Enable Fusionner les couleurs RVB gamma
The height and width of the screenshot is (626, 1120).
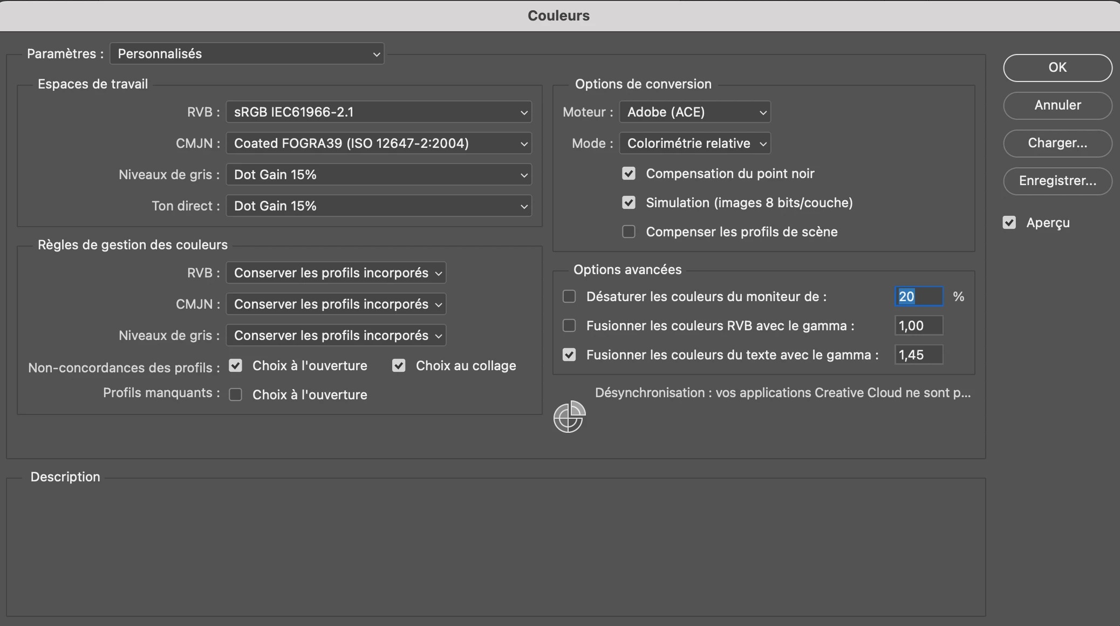(569, 326)
